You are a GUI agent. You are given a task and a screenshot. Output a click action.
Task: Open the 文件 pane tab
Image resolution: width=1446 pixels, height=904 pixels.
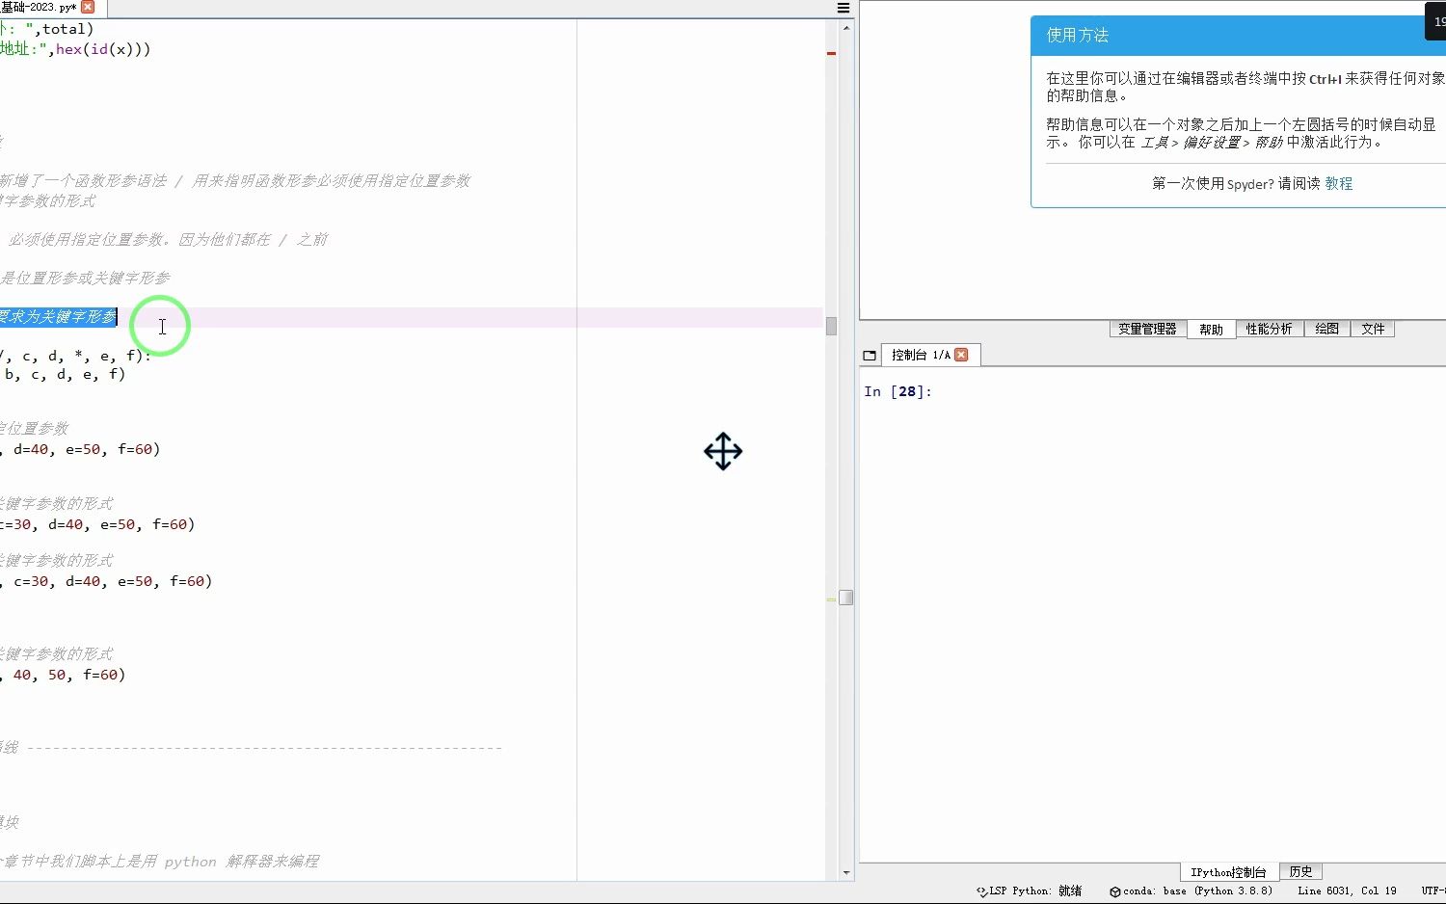1373,329
